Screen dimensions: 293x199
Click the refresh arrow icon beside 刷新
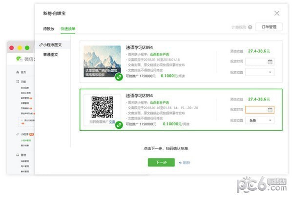(x=180, y=163)
